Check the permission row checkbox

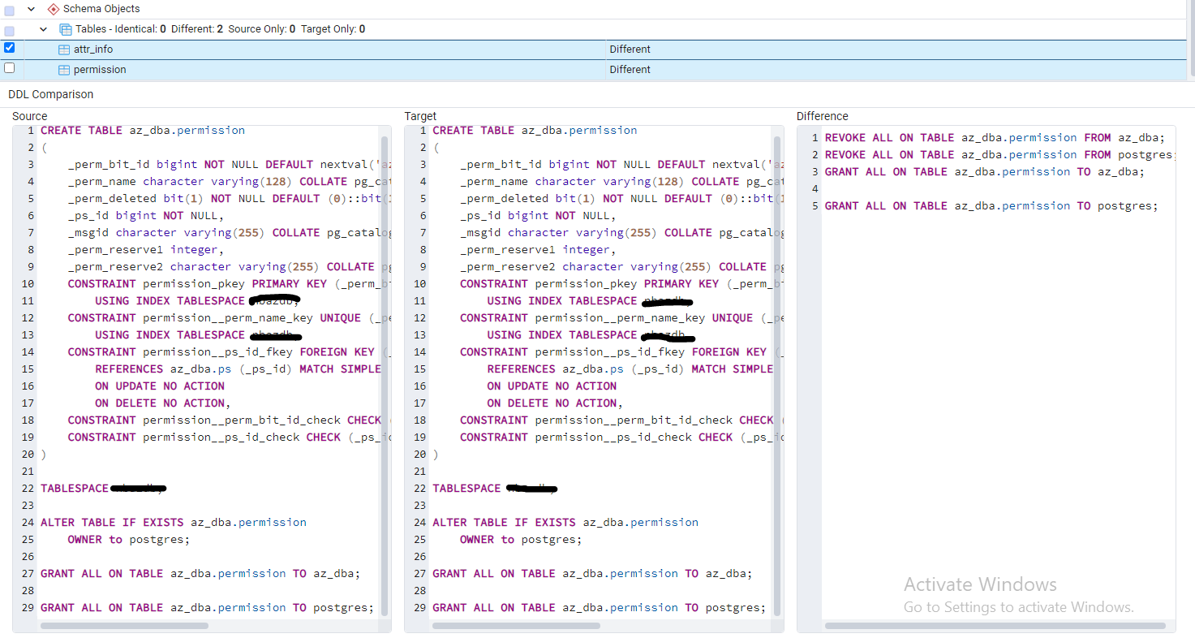[x=10, y=68]
